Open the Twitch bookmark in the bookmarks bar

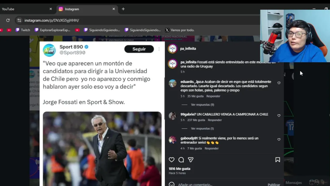(23, 30)
